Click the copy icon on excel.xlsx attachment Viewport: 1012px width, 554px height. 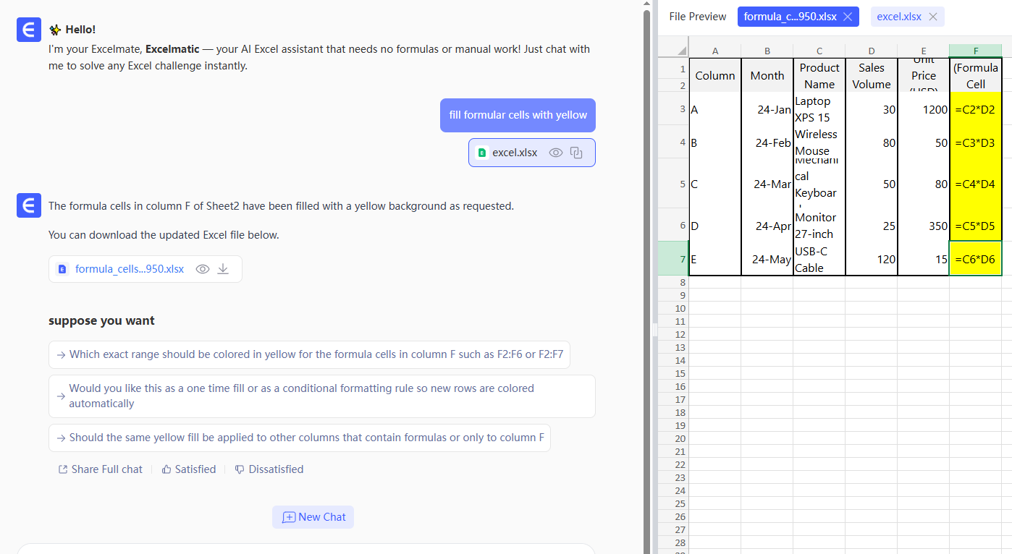point(576,153)
